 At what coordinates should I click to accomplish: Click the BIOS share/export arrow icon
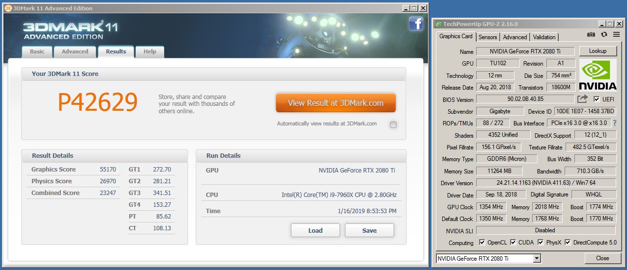pyautogui.click(x=583, y=99)
